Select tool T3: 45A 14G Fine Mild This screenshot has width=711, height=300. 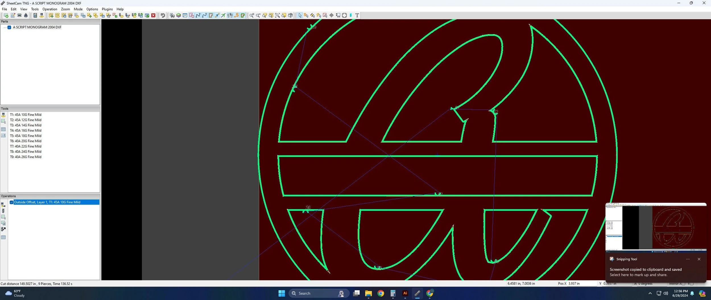[26, 125]
